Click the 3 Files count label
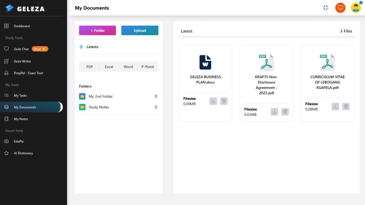This screenshot has width=365, height=205. tap(346, 31)
